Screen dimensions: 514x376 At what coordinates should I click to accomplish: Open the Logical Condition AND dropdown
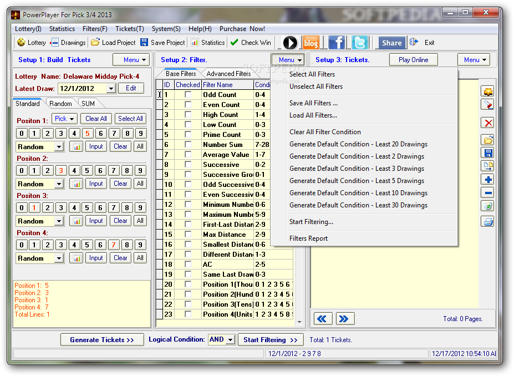[231, 339]
